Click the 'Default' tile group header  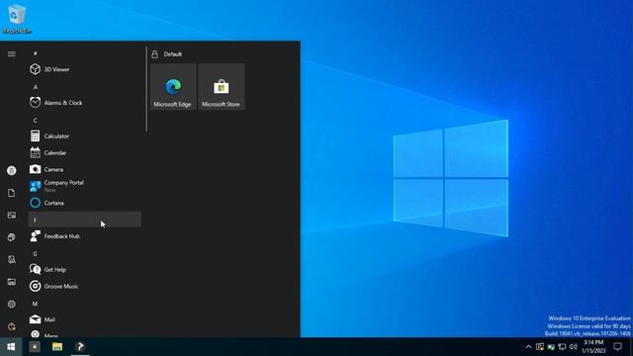[x=172, y=54]
